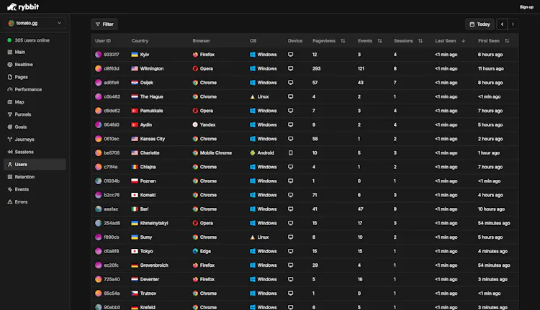The width and height of the screenshot is (540, 310).
Task: Sort by Sessions column arrows
Action: click(420, 40)
